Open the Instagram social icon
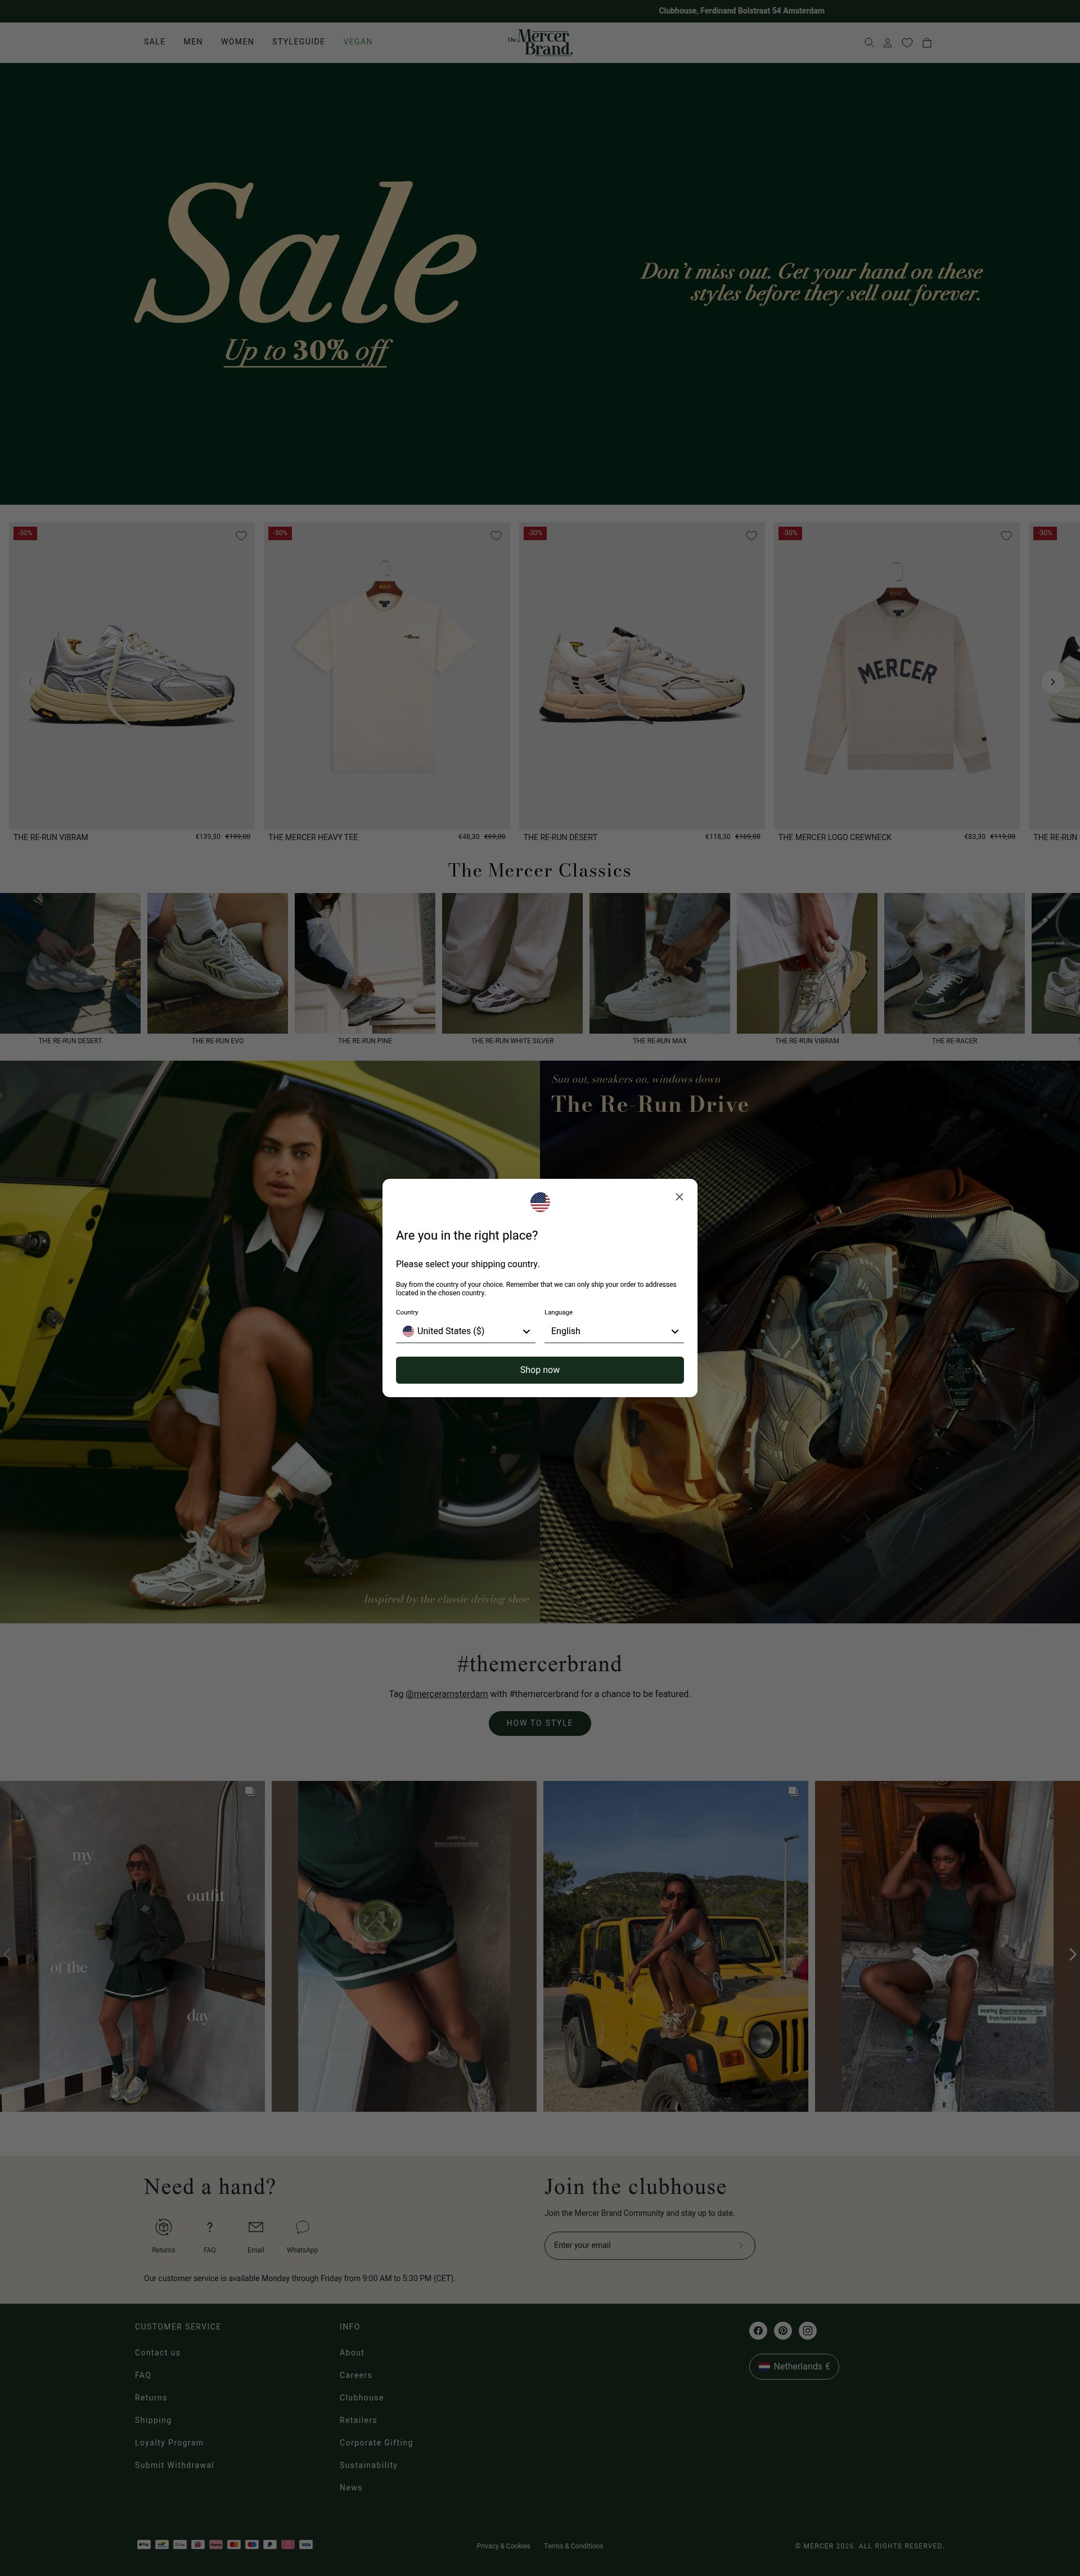 pyautogui.click(x=808, y=2331)
